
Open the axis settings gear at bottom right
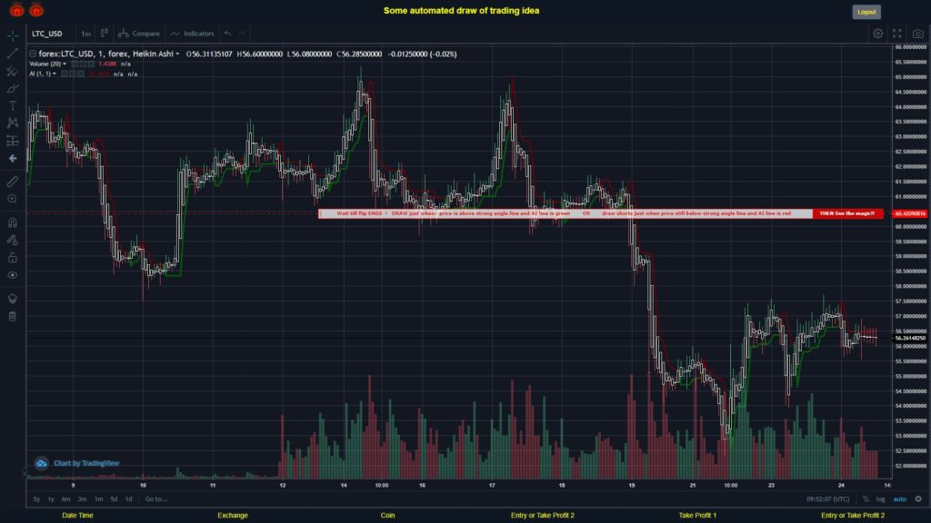(918, 498)
